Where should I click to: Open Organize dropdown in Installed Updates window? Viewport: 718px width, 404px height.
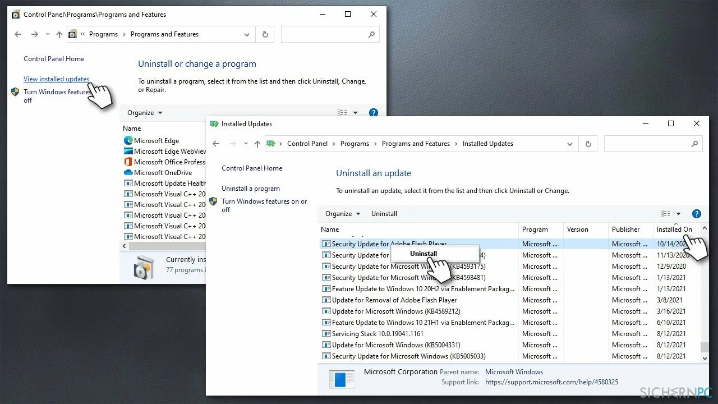[x=343, y=214]
